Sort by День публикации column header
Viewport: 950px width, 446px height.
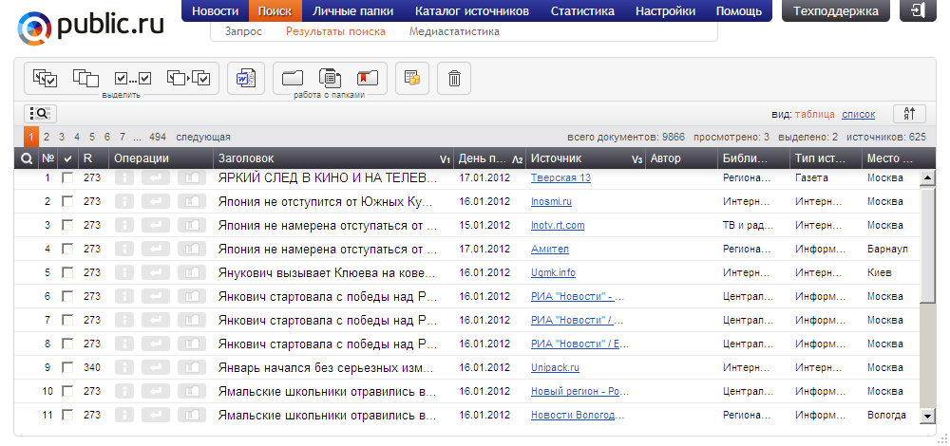coord(490,158)
